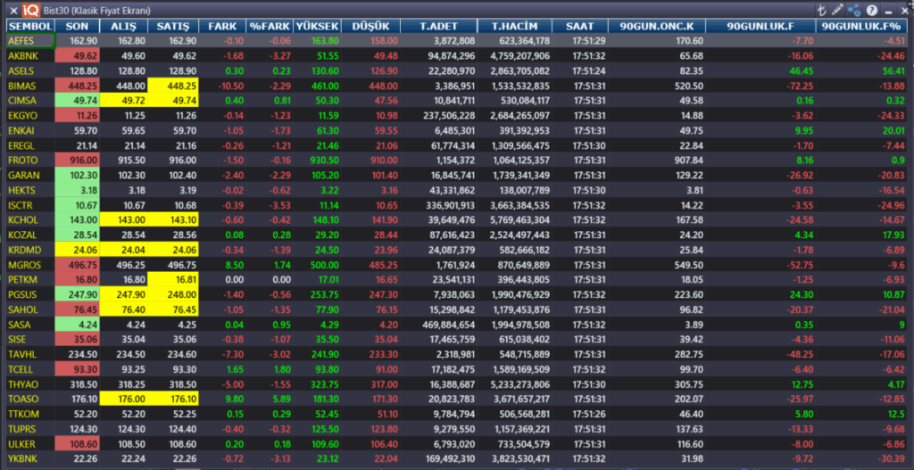
Task: Open the pencil edit tool in title bar
Action: [837, 11]
